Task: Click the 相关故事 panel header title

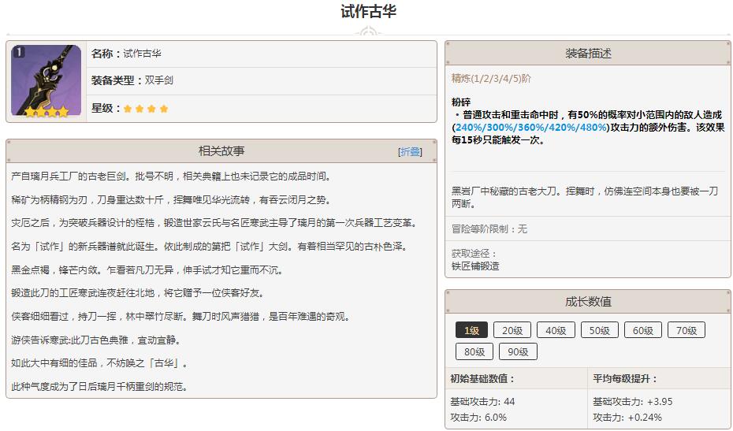Action: pyautogui.click(x=221, y=151)
